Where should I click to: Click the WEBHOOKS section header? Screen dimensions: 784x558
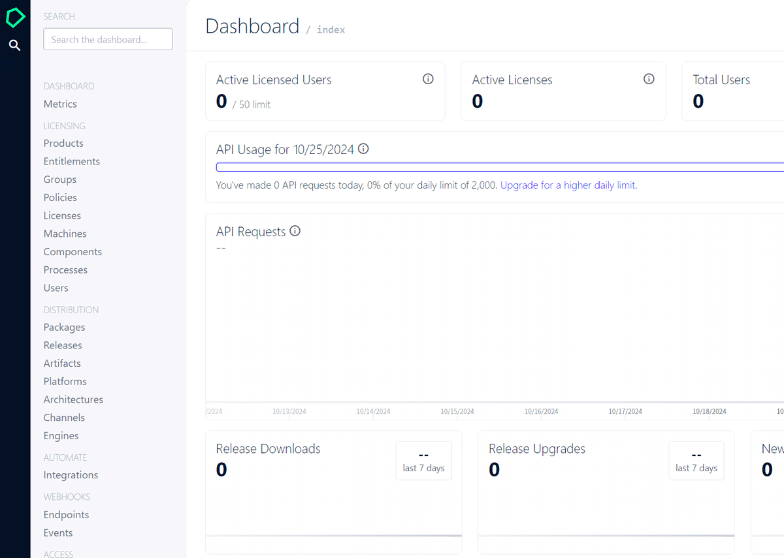point(67,497)
